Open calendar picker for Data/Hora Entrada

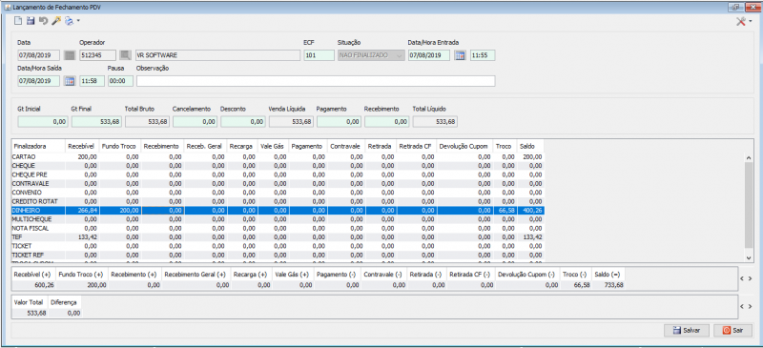pos(460,55)
